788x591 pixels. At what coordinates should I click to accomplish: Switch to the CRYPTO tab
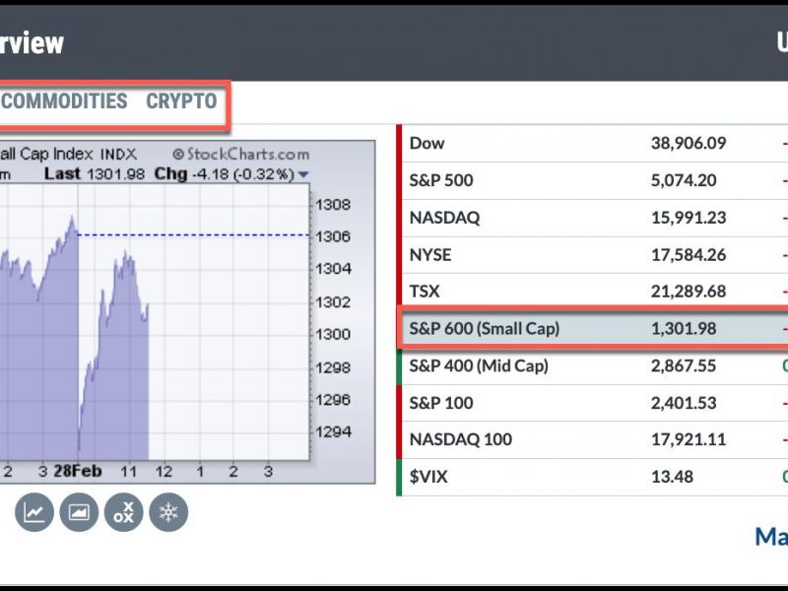tap(181, 101)
